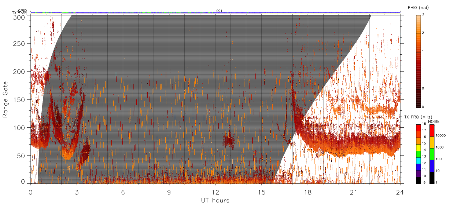The width and height of the screenshot is (450, 208).
Task: Click the black lowest NOISE legend swatch
Action: [x=432, y=177]
